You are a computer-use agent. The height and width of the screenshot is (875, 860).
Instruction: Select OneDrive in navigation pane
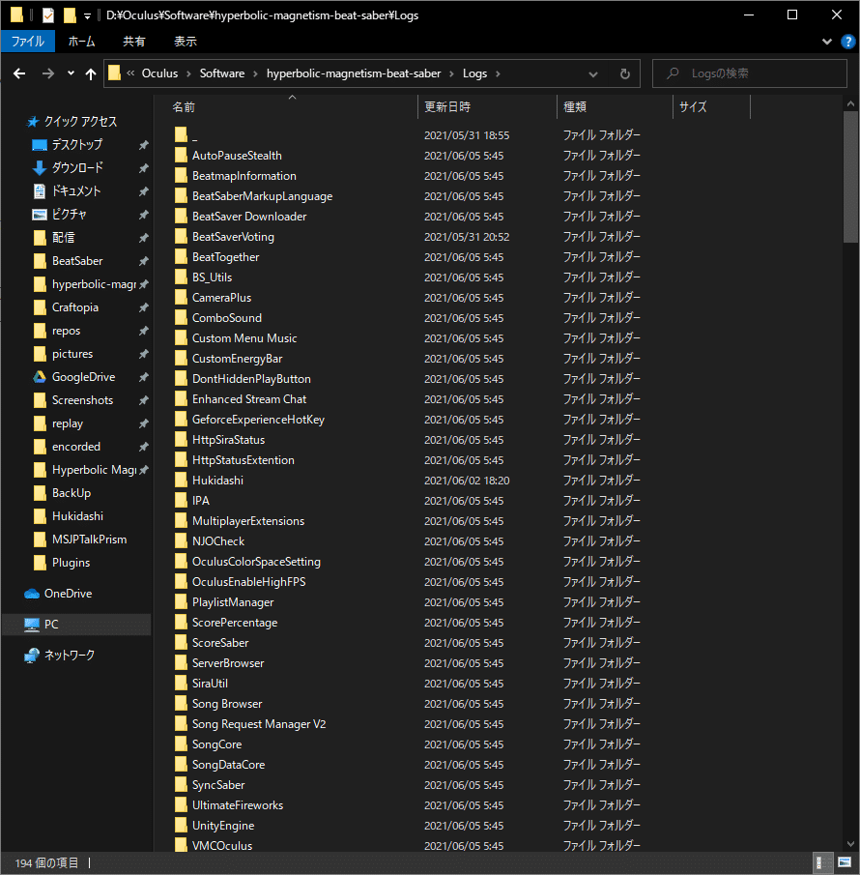click(68, 594)
